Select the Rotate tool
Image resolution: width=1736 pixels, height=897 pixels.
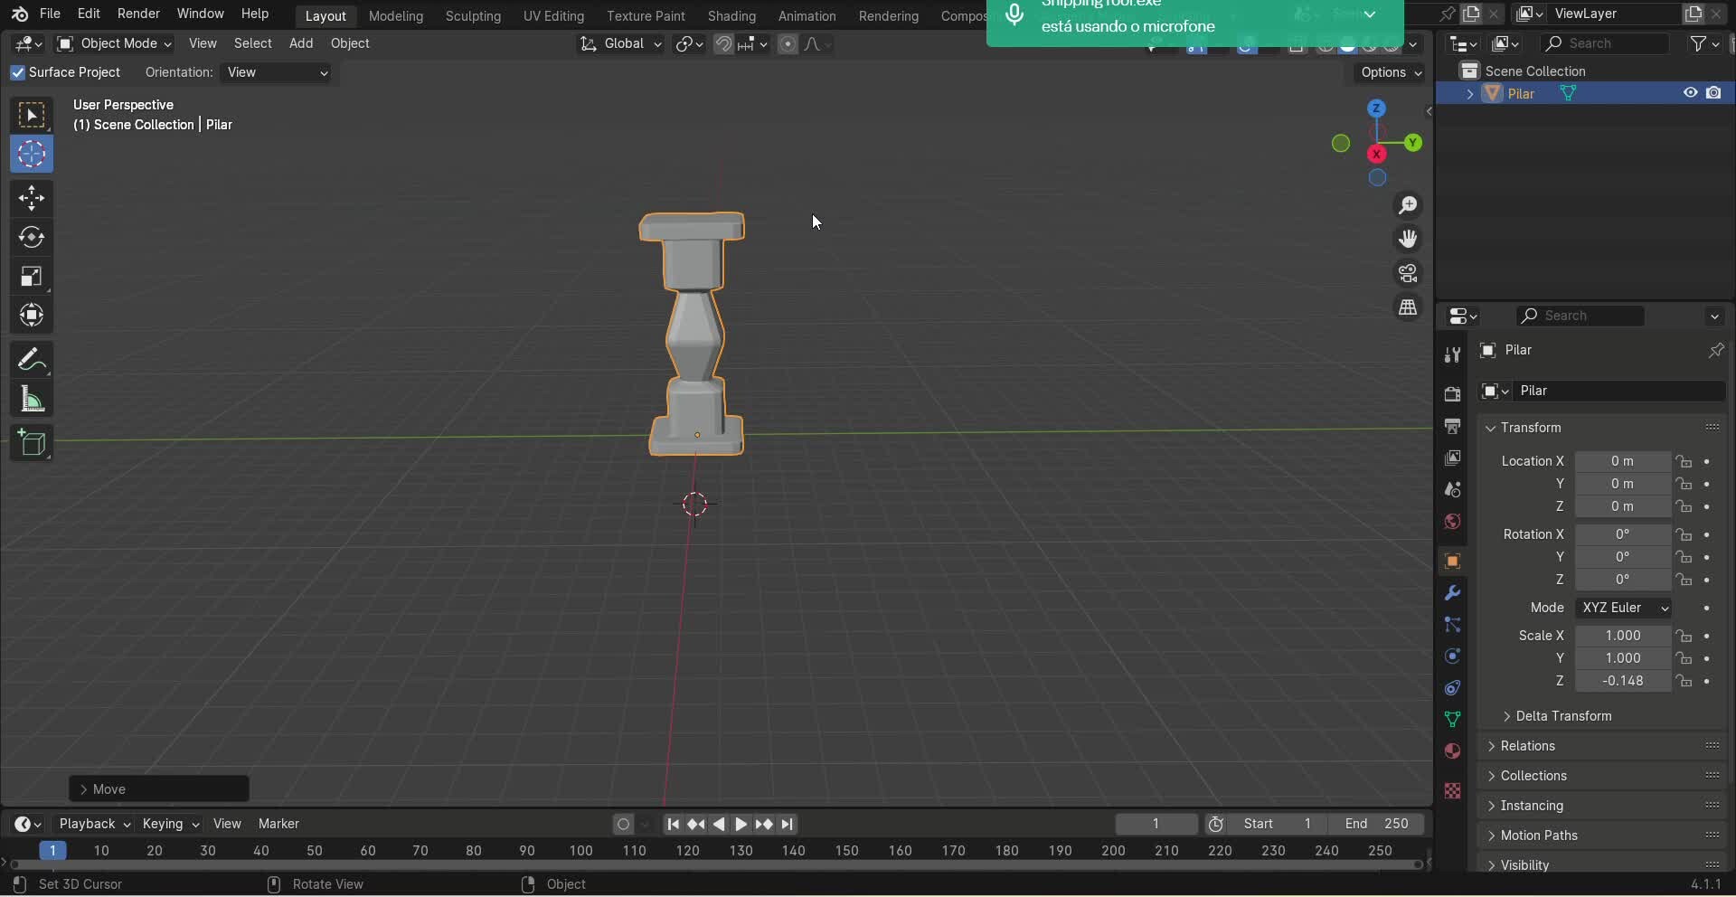coord(32,238)
